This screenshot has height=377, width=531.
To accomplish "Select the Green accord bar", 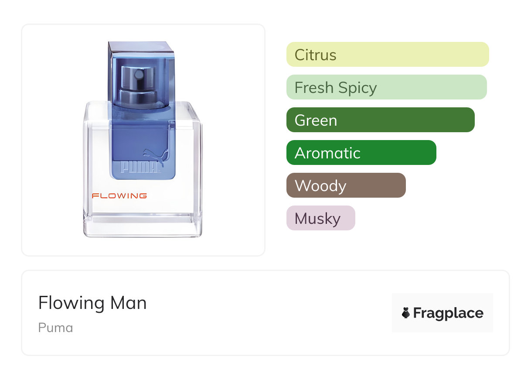I will (x=380, y=120).
